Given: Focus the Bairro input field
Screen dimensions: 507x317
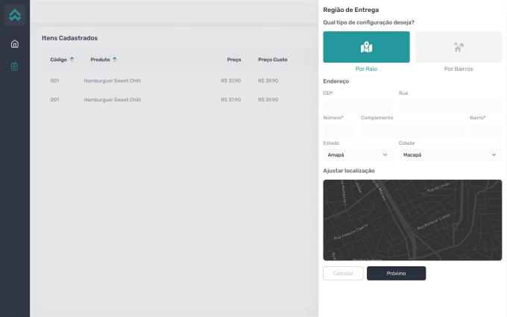Looking at the screenshot, I should point(486,131).
